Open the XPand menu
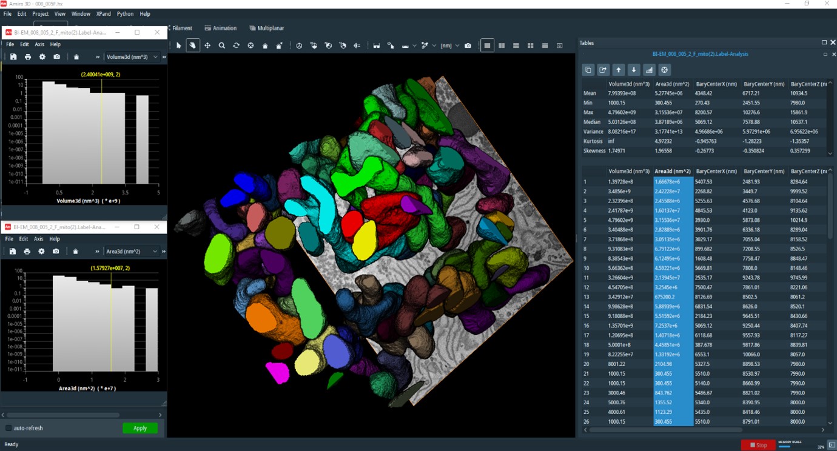Viewport: 837px width, 451px height. tap(104, 13)
